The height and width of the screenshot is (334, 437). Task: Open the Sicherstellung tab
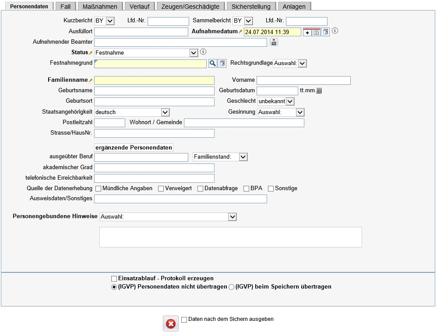(251, 7)
